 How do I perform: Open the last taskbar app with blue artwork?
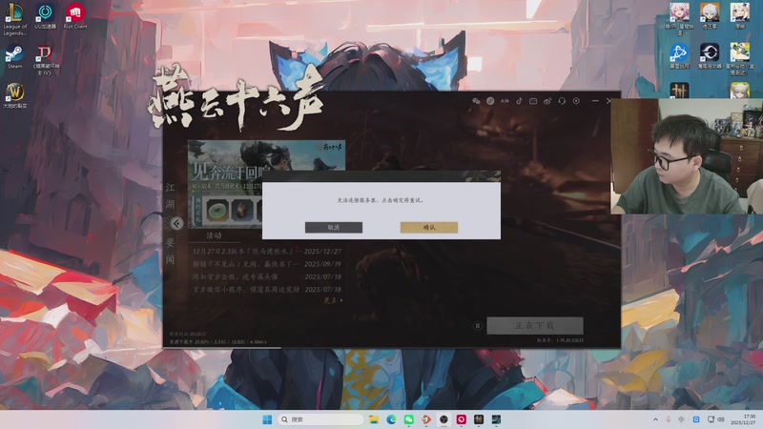(x=496, y=419)
